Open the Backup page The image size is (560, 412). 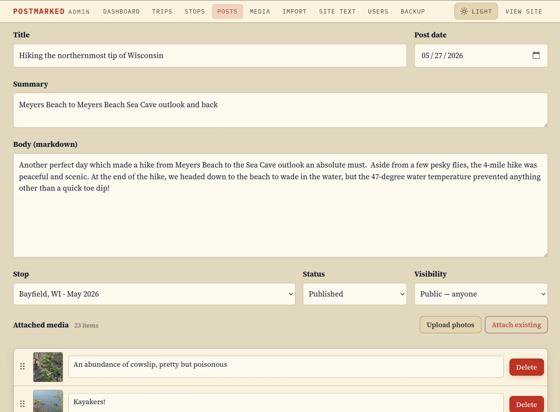(x=413, y=11)
